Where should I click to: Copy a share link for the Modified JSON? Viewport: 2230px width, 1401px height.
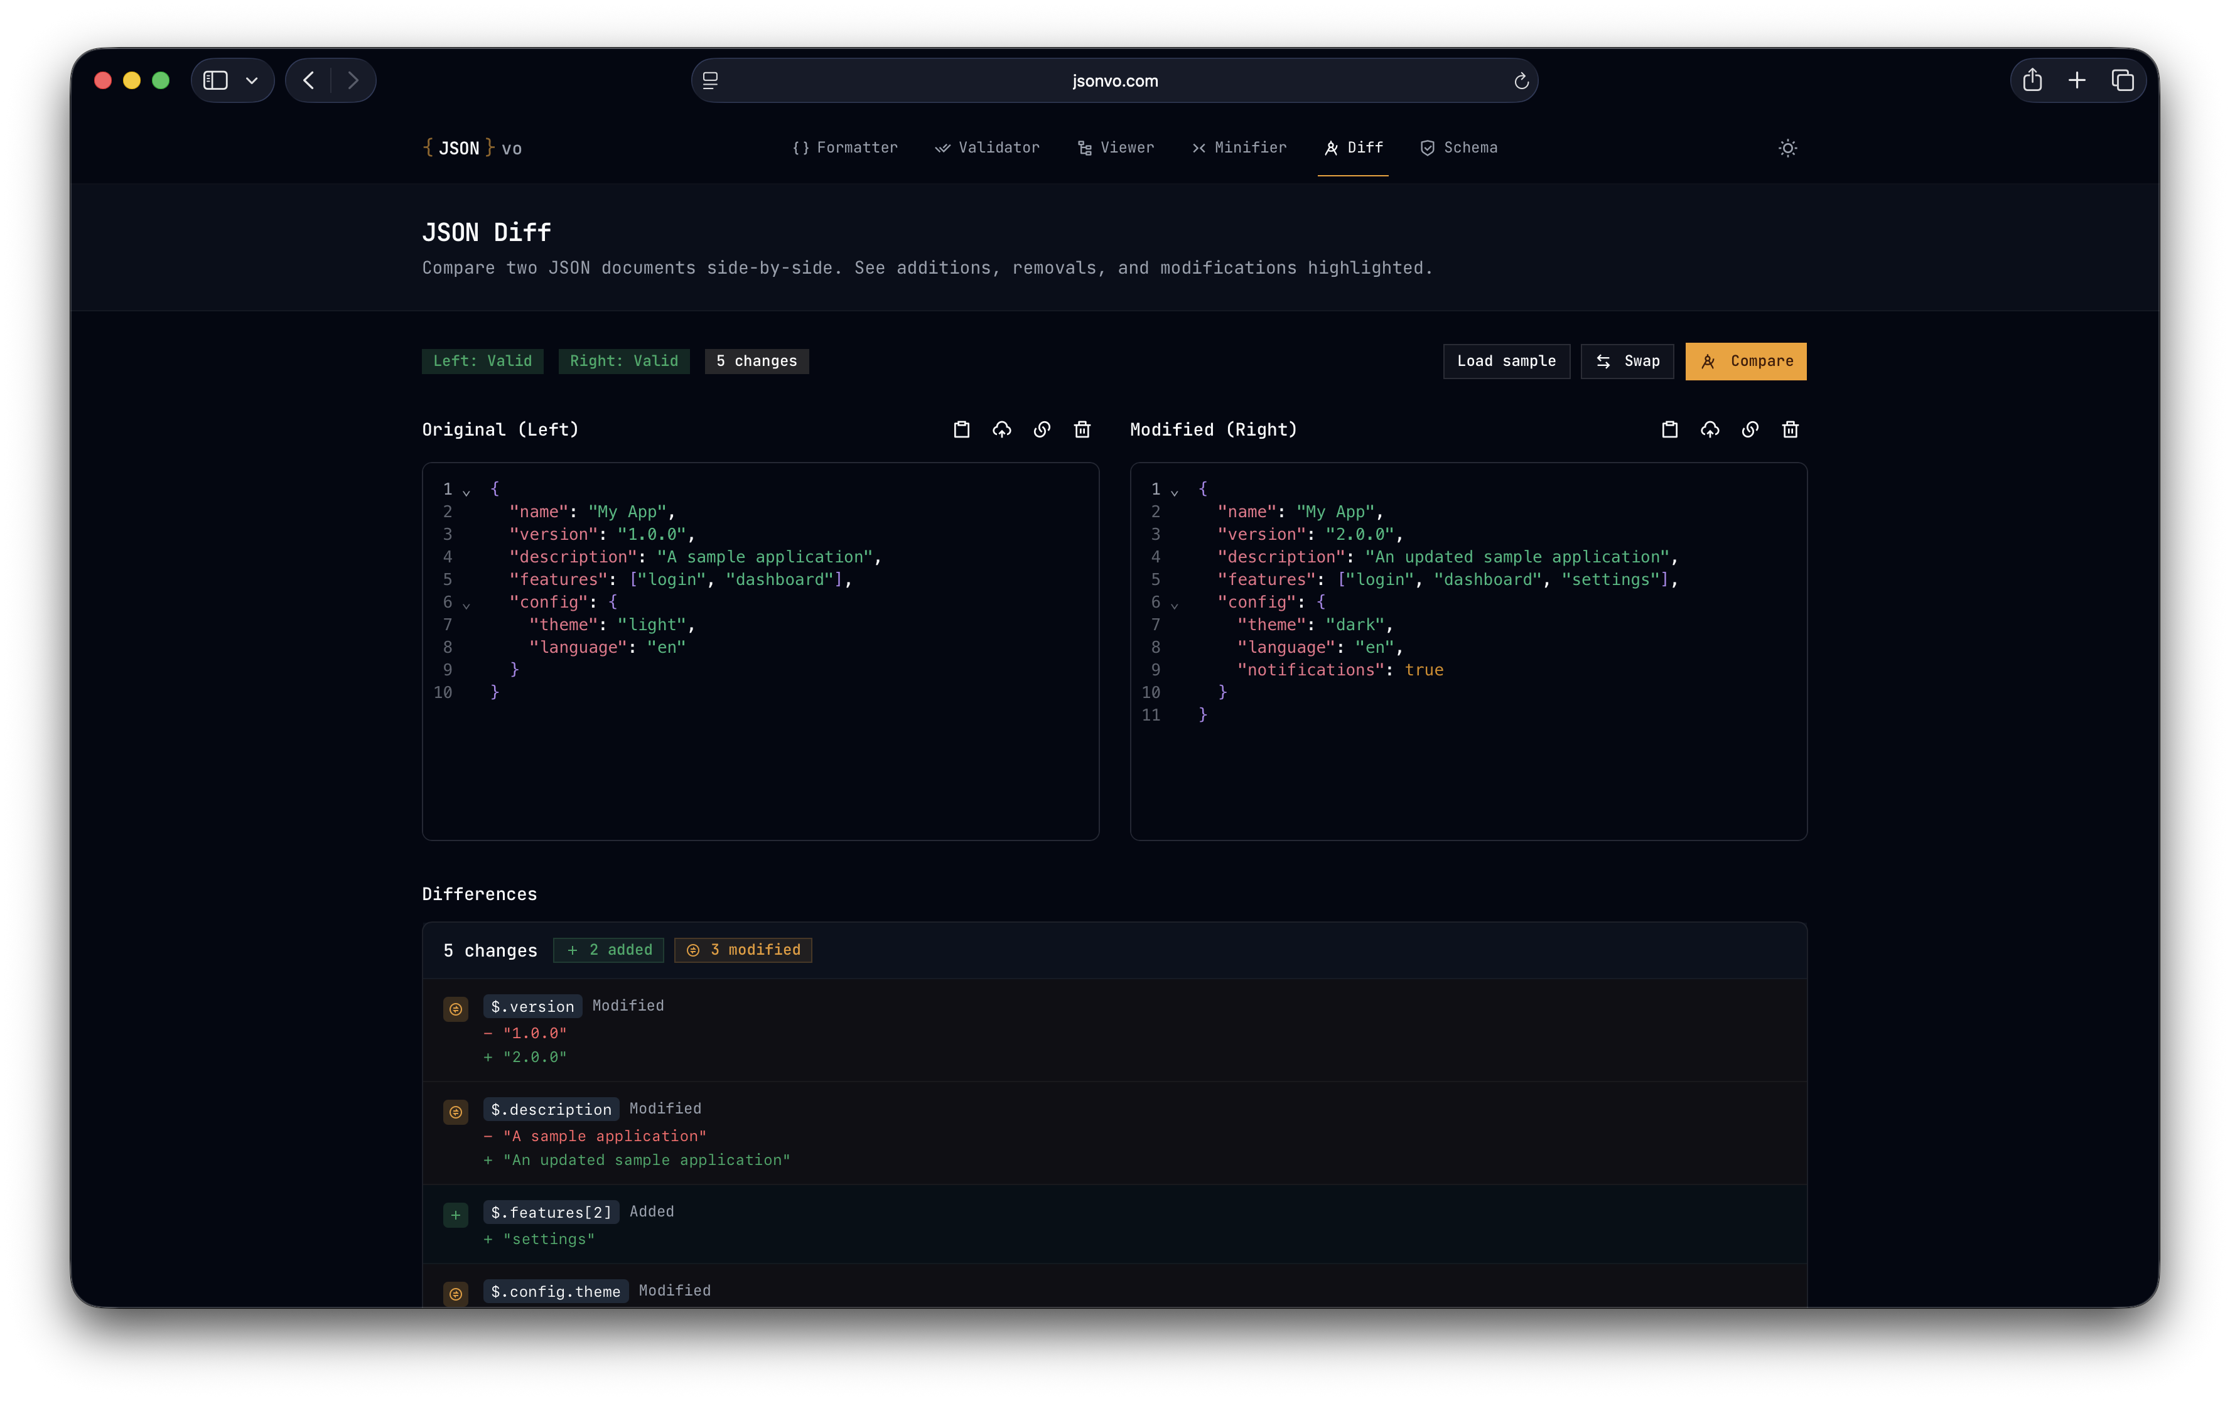click(x=1749, y=429)
